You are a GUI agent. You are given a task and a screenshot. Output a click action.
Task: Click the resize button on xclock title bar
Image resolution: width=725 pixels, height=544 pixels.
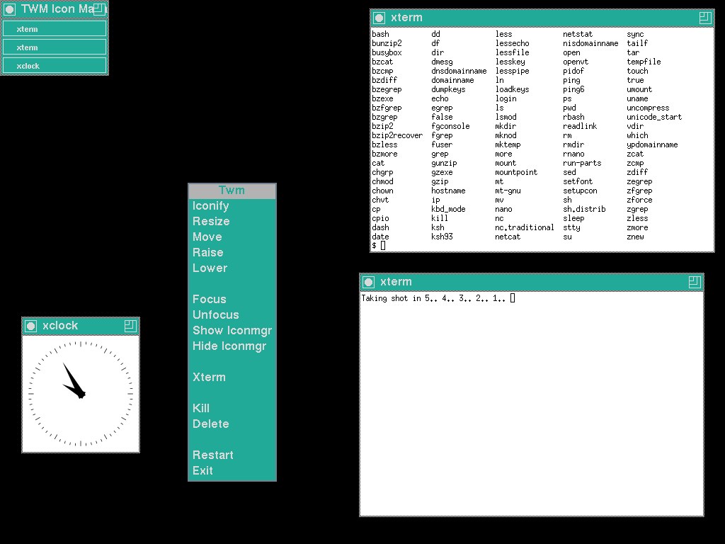click(x=130, y=326)
